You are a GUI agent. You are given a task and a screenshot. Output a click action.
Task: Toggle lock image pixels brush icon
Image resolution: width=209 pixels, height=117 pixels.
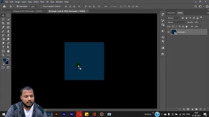(176, 27)
